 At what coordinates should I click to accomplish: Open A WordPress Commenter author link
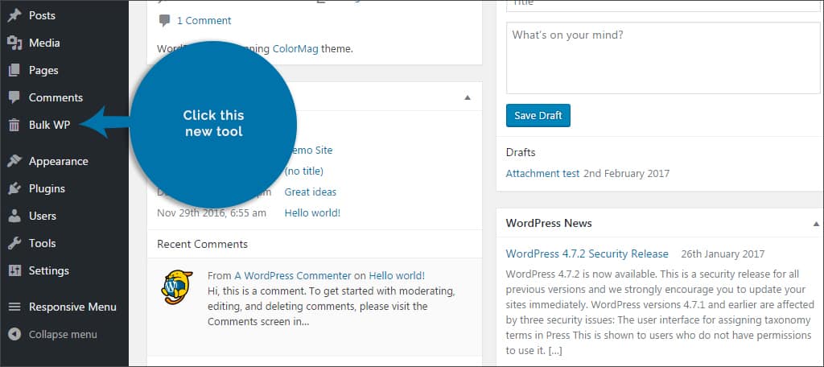[x=293, y=275]
